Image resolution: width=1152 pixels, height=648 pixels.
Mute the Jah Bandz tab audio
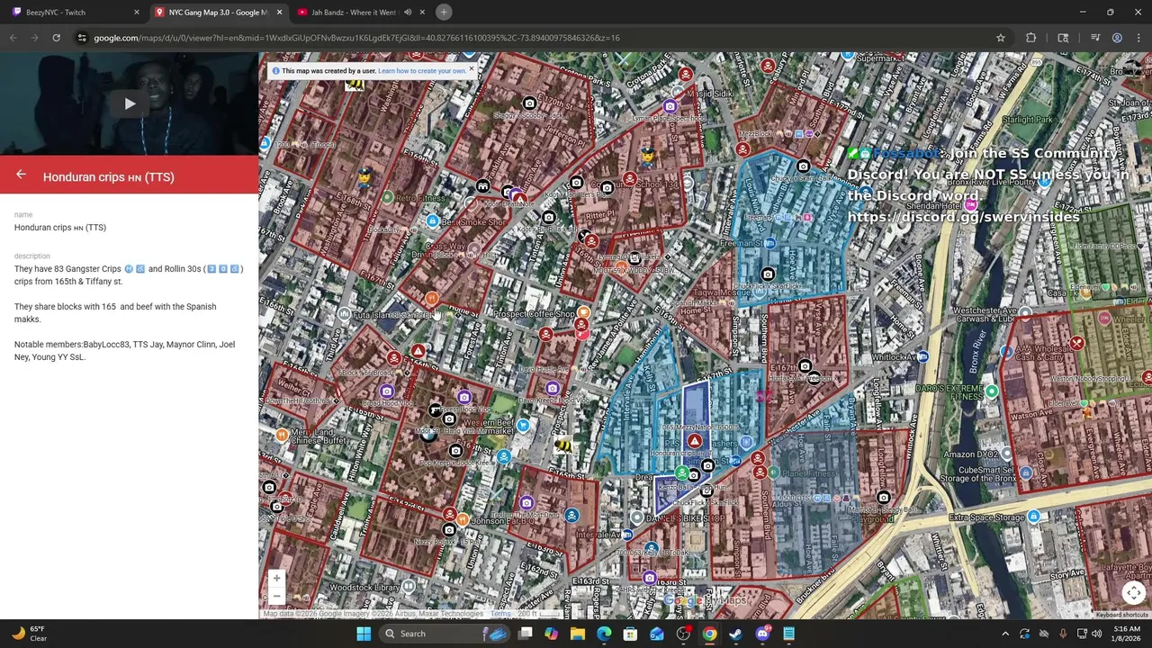pos(408,13)
